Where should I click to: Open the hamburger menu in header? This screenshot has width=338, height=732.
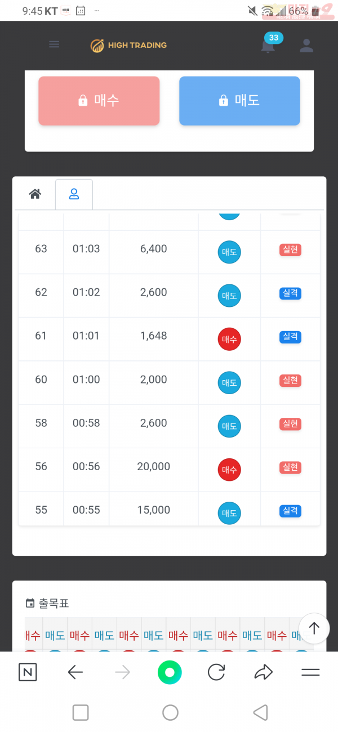point(54,44)
